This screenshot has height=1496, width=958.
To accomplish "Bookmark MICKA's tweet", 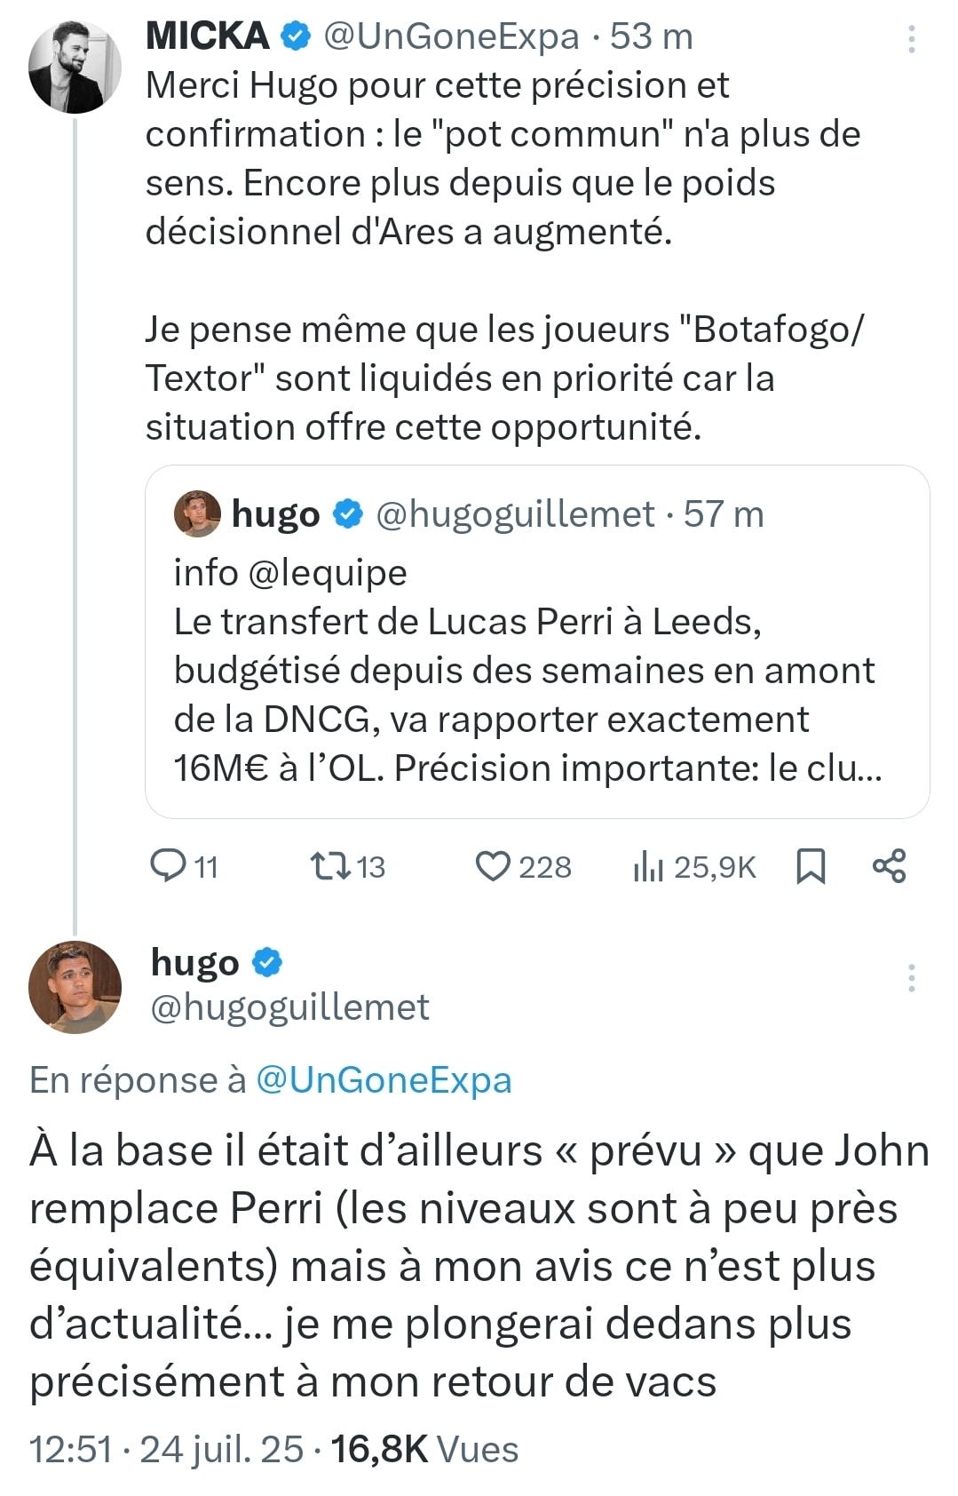I will click(811, 866).
